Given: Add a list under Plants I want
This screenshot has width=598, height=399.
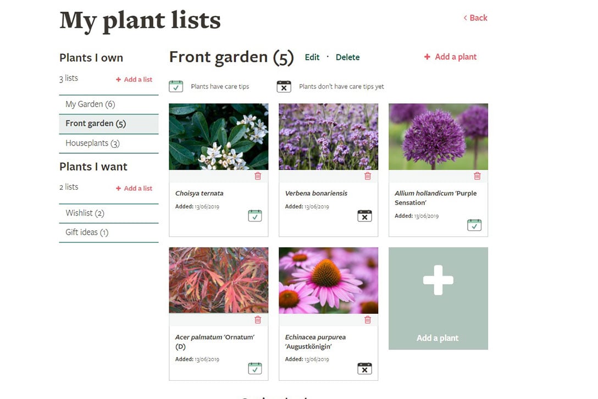Looking at the screenshot, I should coord(134,189).
